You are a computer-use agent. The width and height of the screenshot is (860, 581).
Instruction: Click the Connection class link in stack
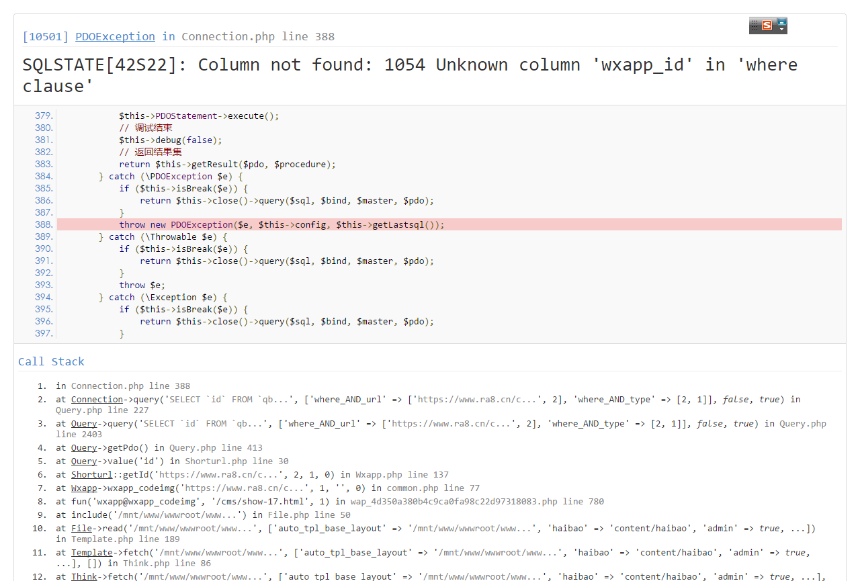click(x=97, y=399)
